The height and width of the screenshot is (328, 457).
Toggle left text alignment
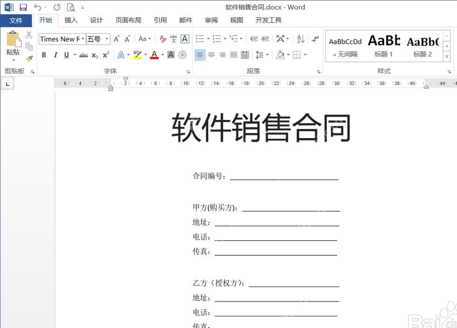[200, 55]
